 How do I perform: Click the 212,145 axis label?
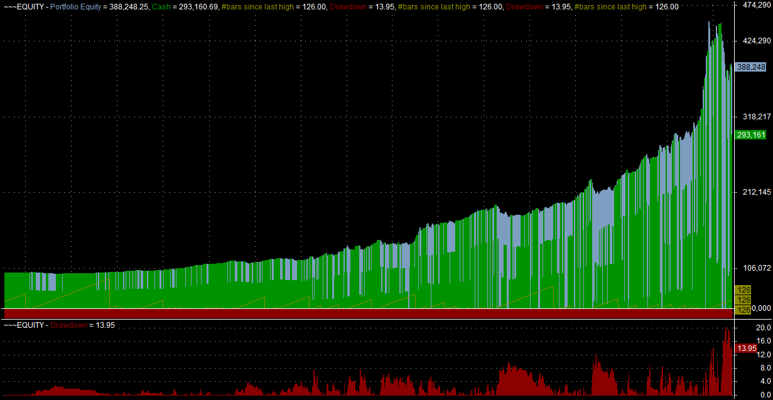pos(755,192)
